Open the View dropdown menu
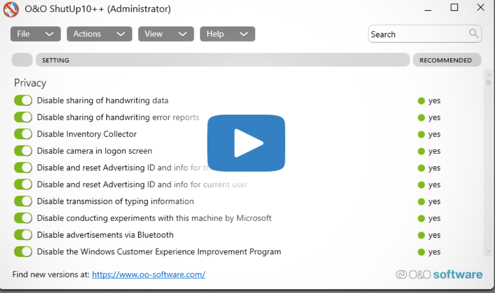Screen dimensions: 495x293 [166, 34]
